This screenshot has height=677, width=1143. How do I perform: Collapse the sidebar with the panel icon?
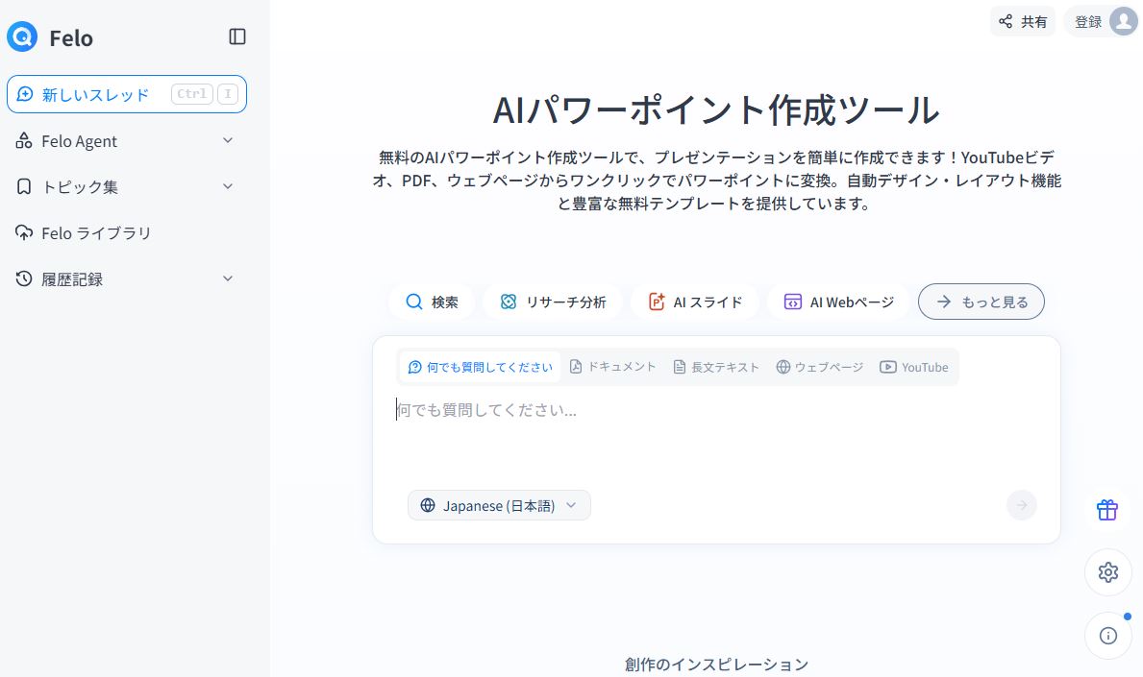coord(237,36)
